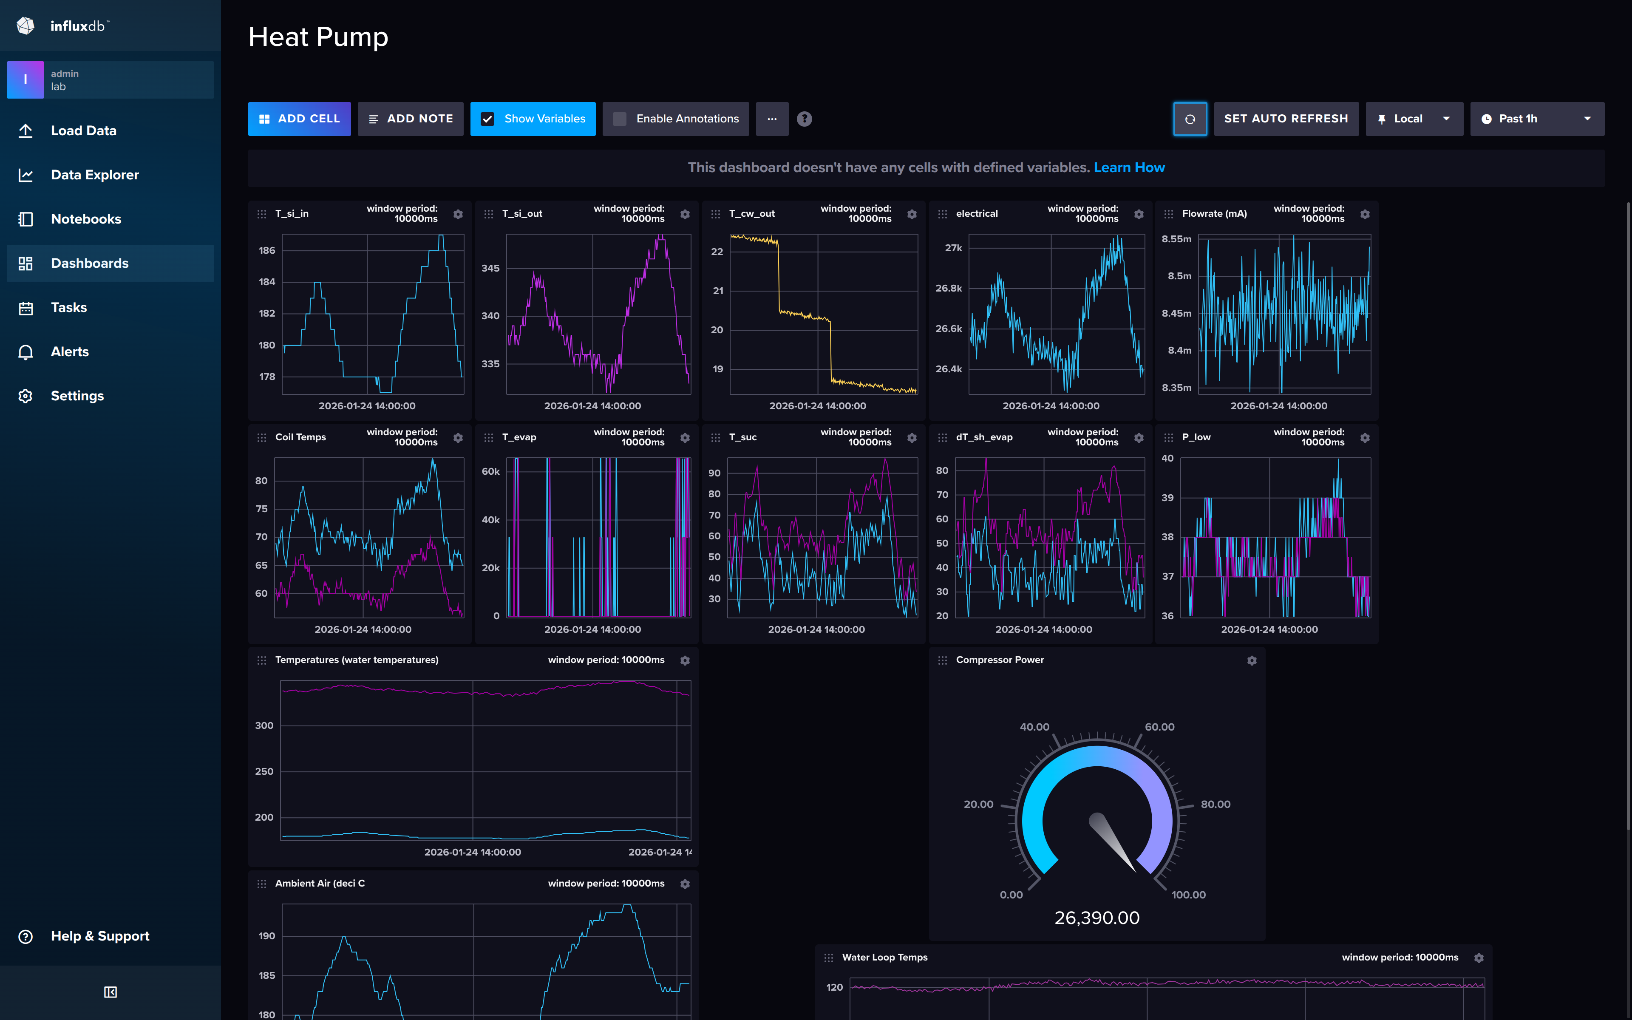Open Settings from the sidebar
This screenshot has height=1020, width=1632.
[x=25, y=395]
